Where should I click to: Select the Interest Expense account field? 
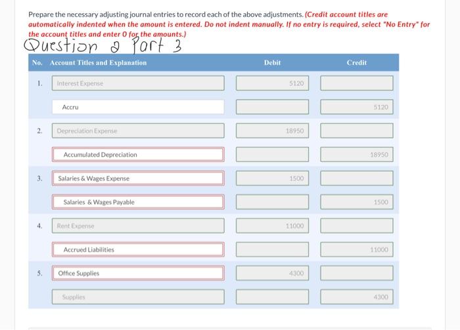[138, 83]
